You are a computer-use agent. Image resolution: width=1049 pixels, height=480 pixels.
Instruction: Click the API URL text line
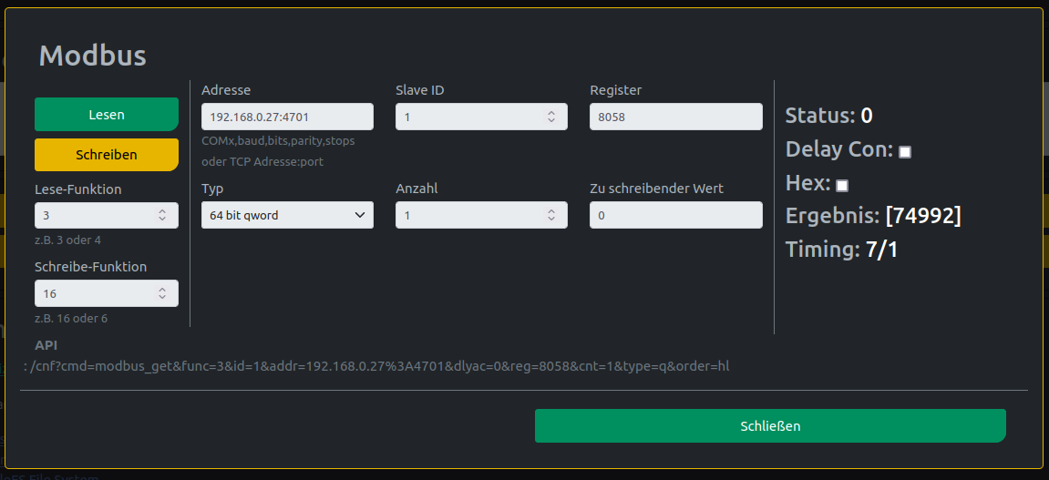pos(376,366)
